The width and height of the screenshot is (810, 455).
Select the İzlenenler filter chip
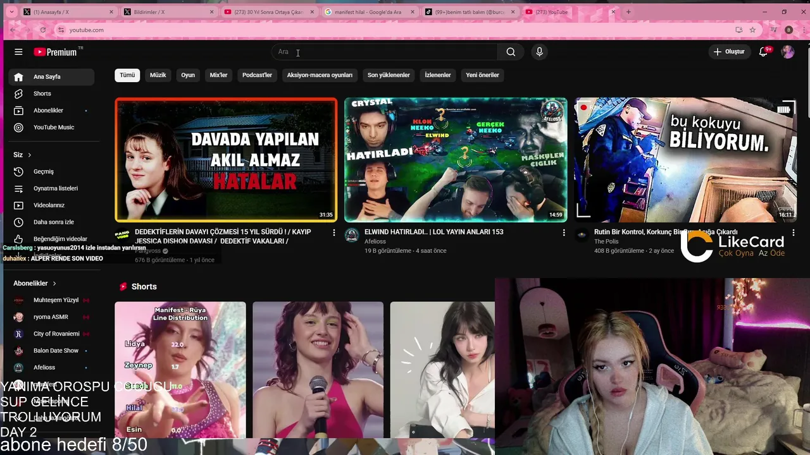(438, 75)
